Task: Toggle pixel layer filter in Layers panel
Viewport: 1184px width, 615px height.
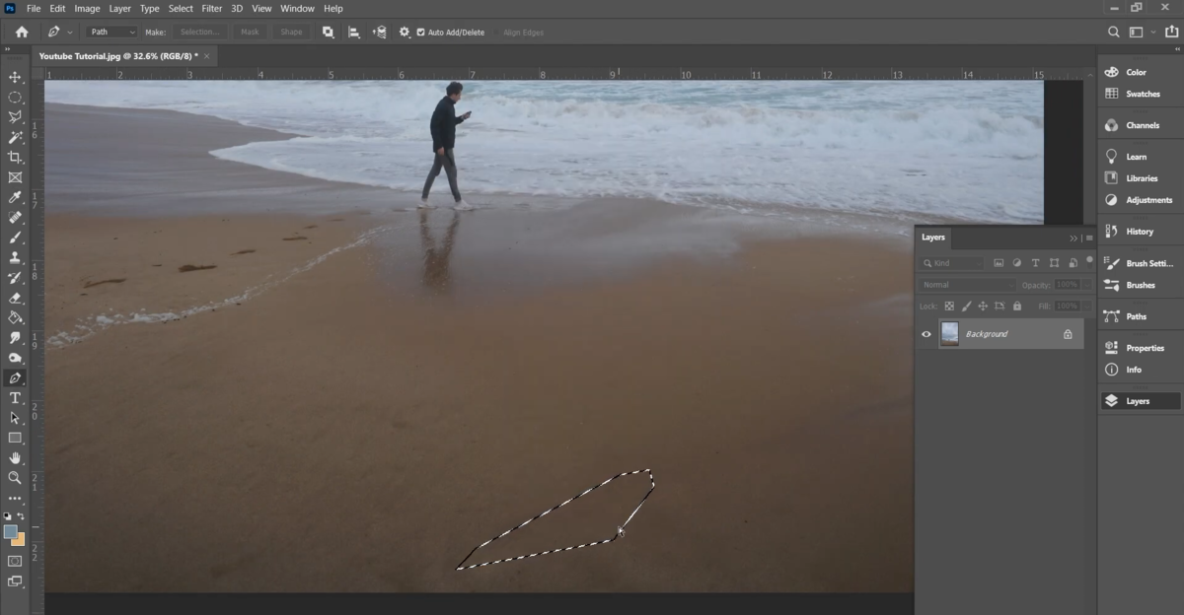Action: pos(999,263)
